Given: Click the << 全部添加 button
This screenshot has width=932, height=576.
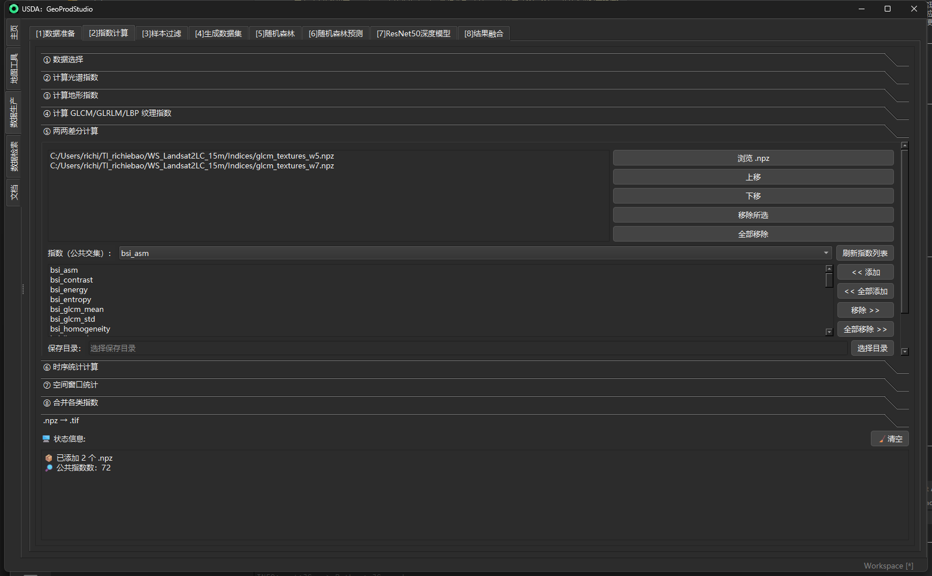Looking at the screenshot, I should point(865,291).
